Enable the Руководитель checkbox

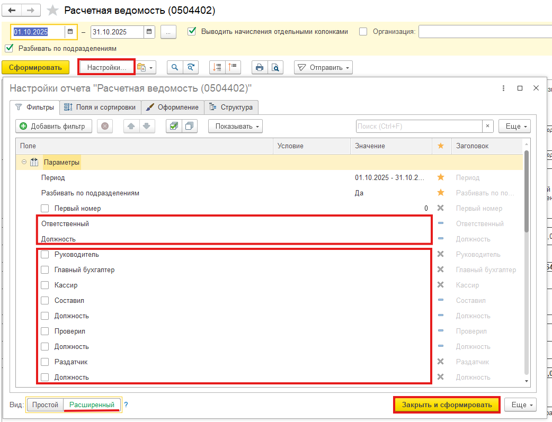[44, 255]
